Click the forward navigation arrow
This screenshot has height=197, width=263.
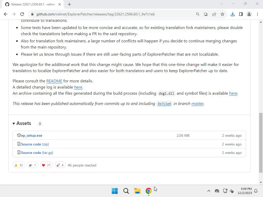(x=14, y=14)
